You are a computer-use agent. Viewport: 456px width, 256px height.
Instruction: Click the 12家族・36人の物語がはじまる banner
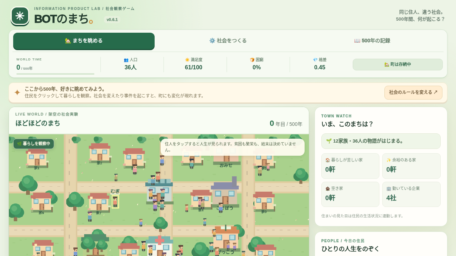click(x=381, y=141)
